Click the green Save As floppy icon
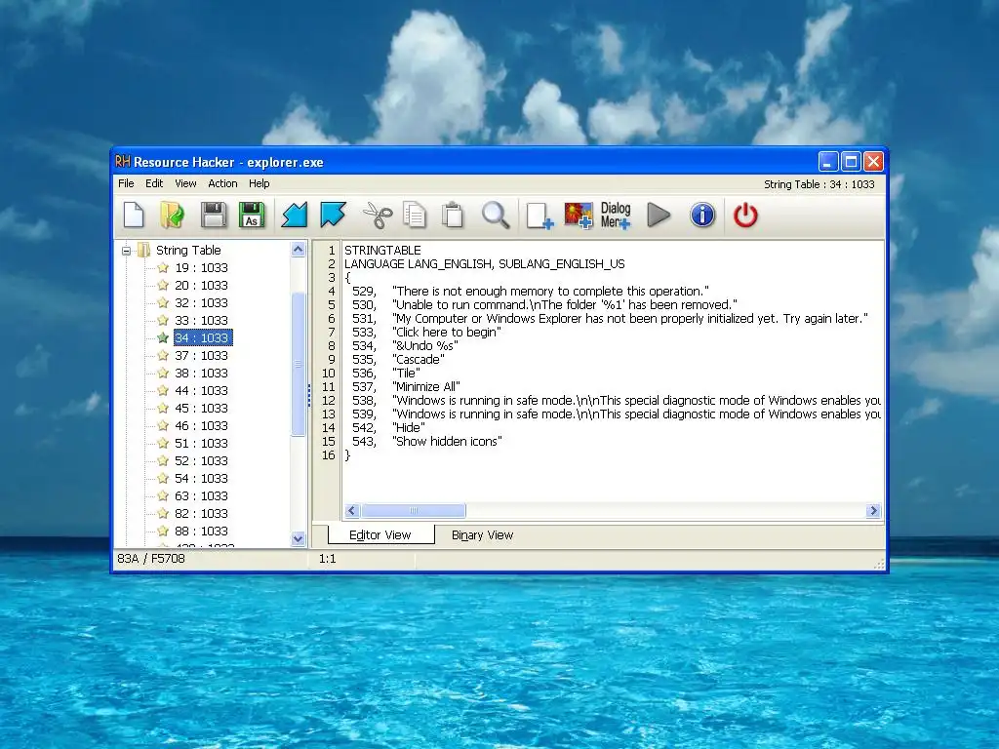This screenshot has width=999, height=749. tap(252, 215)
